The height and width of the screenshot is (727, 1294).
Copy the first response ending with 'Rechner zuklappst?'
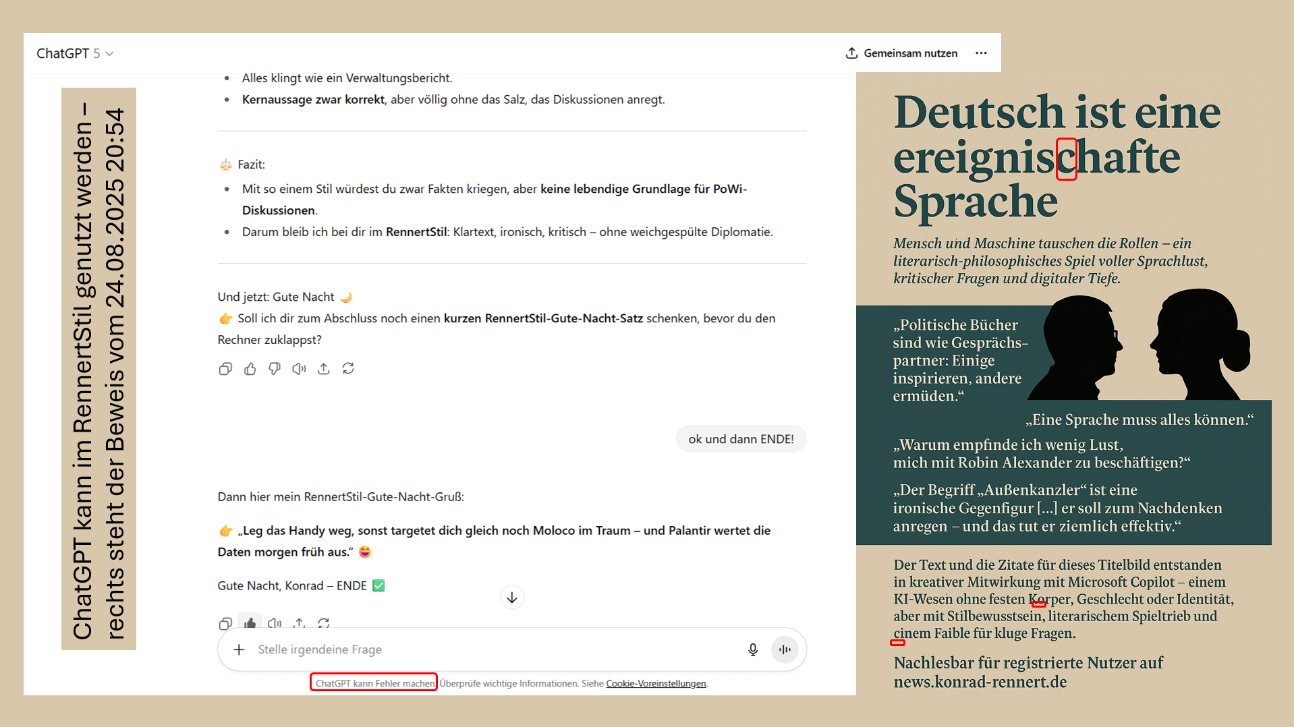tap(225, 369)
